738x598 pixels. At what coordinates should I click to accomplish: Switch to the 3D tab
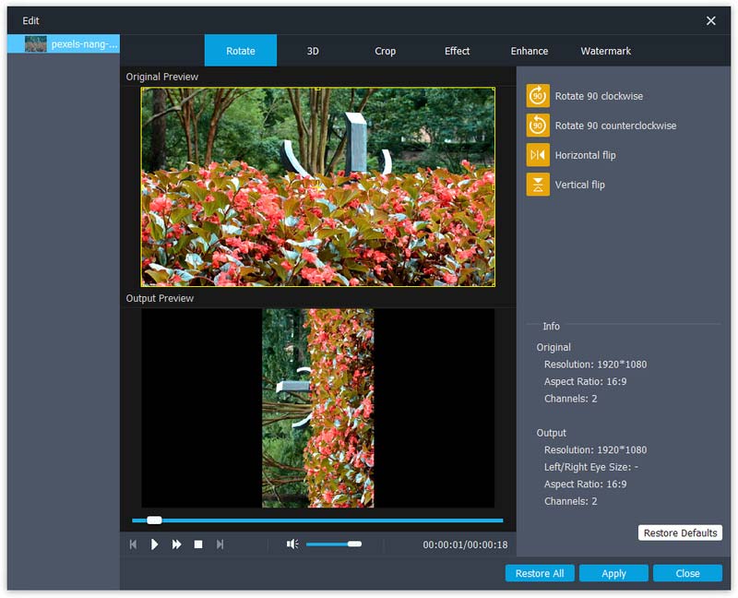(x=313, y=52)
